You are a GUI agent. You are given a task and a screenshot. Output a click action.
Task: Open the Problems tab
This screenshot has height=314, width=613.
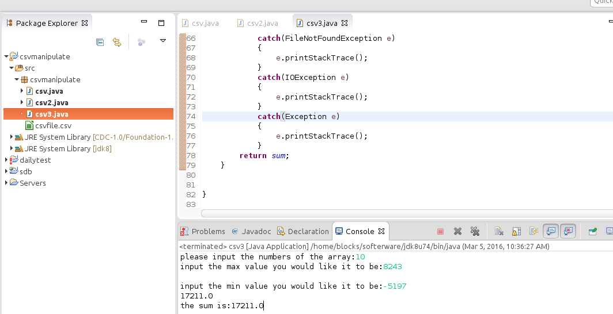coord(203,231)
